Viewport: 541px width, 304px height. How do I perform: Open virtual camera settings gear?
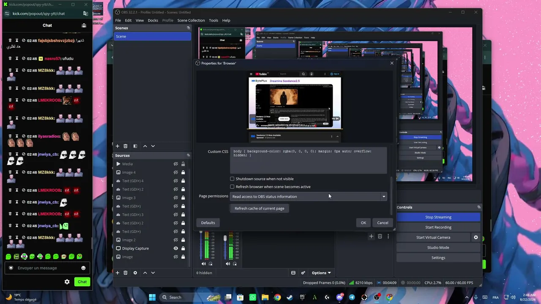476,237
